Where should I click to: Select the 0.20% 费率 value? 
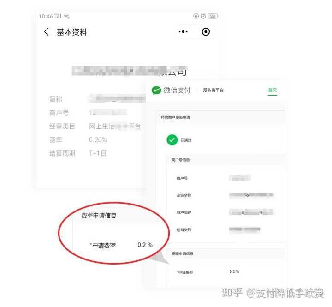[x=98, y=140]
